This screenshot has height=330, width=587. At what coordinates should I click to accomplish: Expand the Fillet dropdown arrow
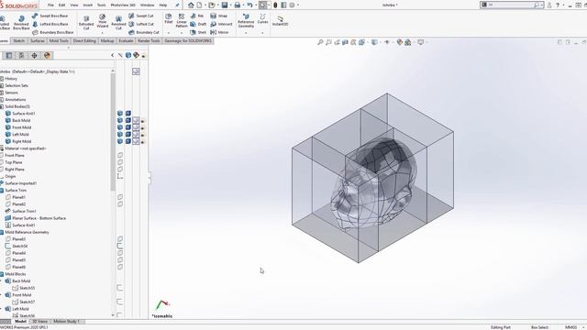coord(169,33)
